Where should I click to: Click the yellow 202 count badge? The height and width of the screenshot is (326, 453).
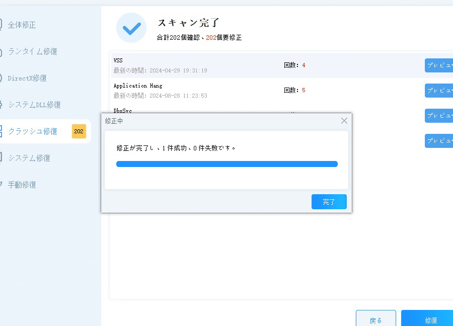[x=79, y=131]
